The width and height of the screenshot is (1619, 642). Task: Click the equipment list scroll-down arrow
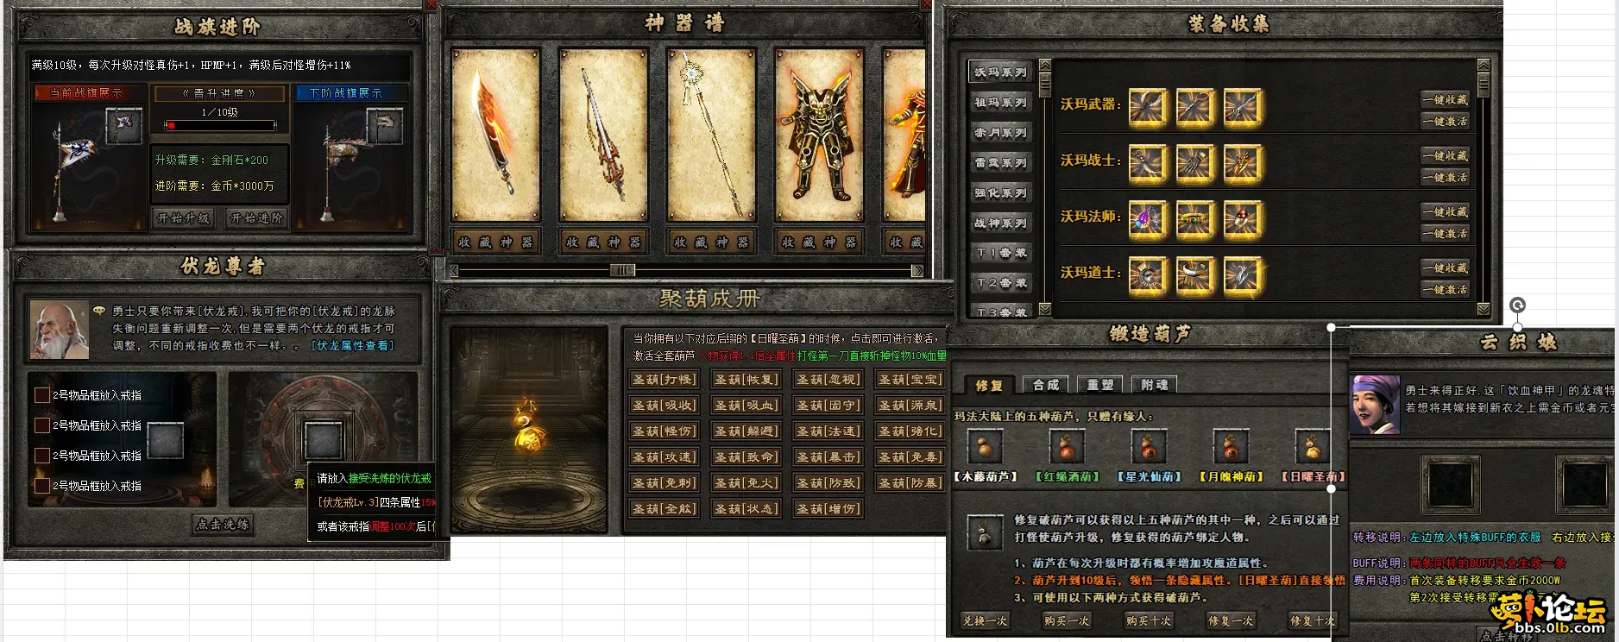pyautogui.click(x=1484, y=309)
